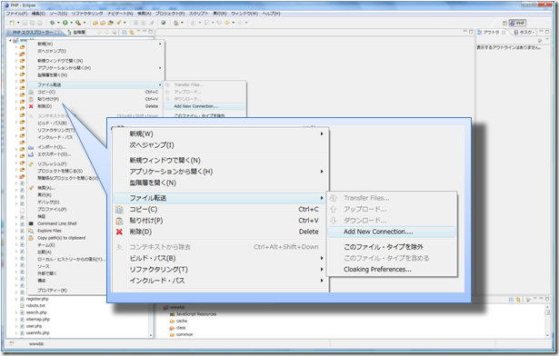Select register.php in the explorer tree

tap(37, 299)
